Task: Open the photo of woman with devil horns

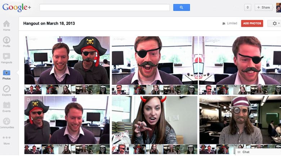Action: click(x=154, y=120)
